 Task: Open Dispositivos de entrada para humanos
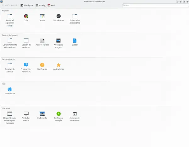pyautogui.click(x=10, y=118)
